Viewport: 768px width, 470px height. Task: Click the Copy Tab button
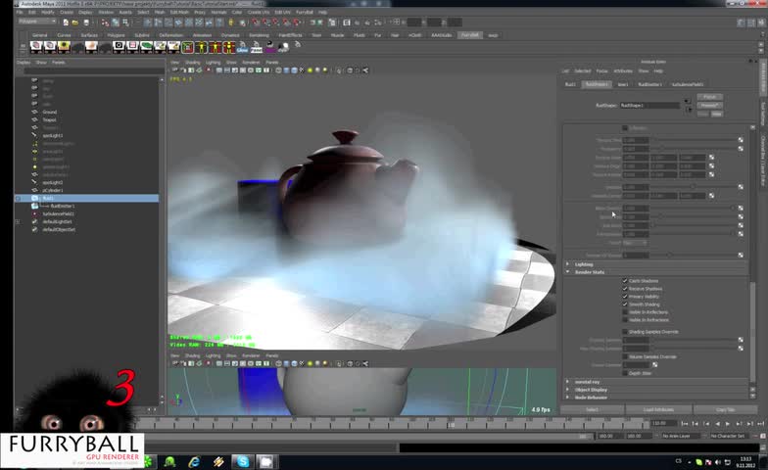coord(725,409)
